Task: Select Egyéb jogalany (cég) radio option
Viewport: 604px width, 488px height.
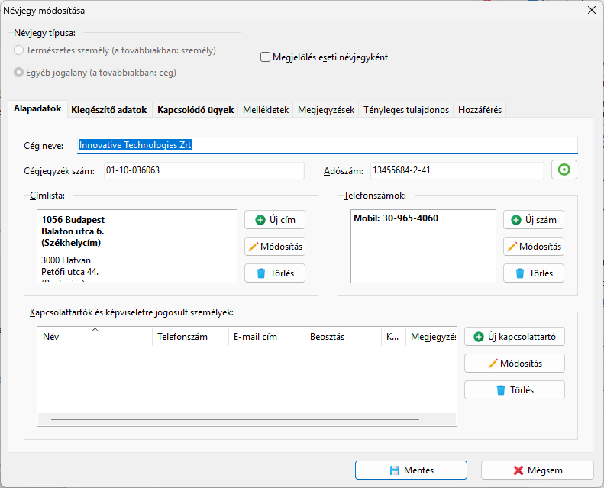Action: coord(20,73)
